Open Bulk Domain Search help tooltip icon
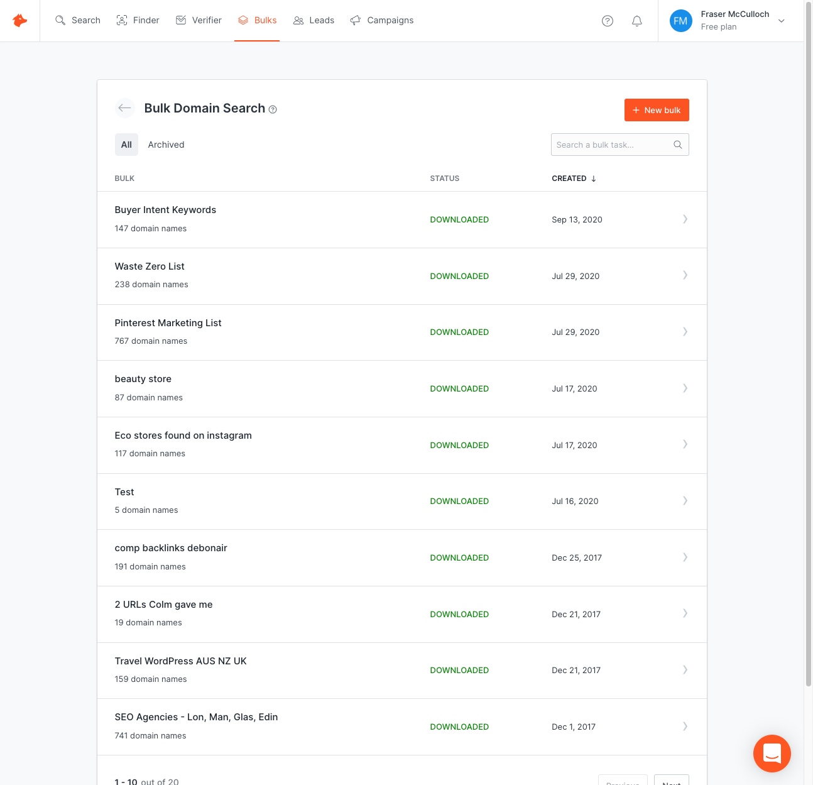813x785 pixels. [x=273, y=109]
